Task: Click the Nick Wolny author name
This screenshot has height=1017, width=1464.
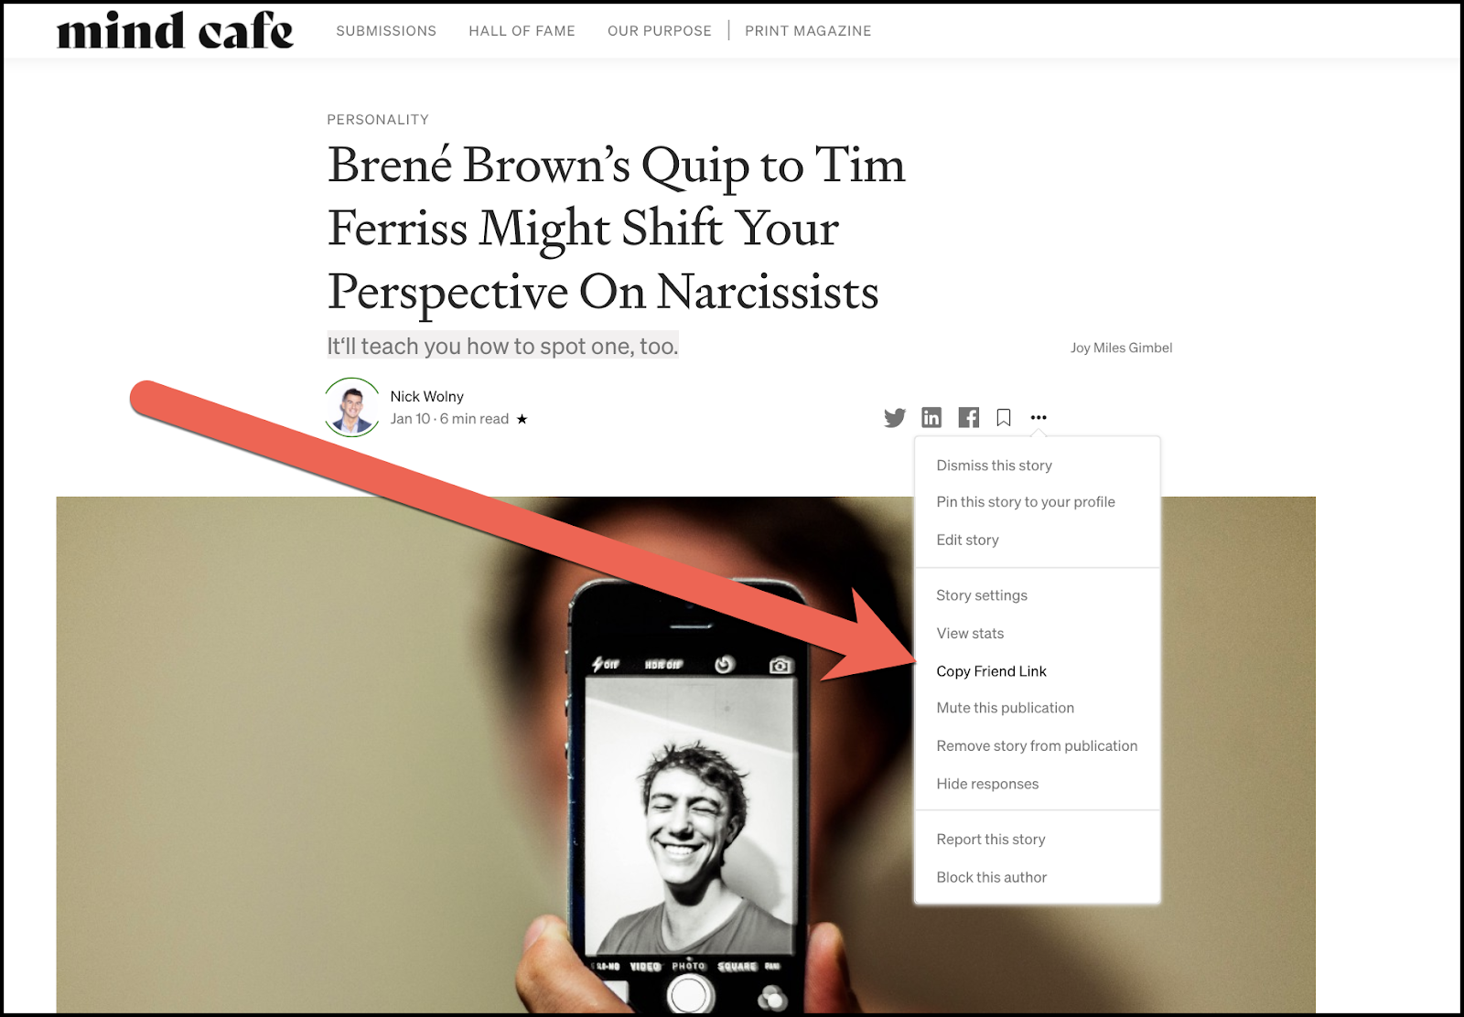Action: tap(426, 396)
